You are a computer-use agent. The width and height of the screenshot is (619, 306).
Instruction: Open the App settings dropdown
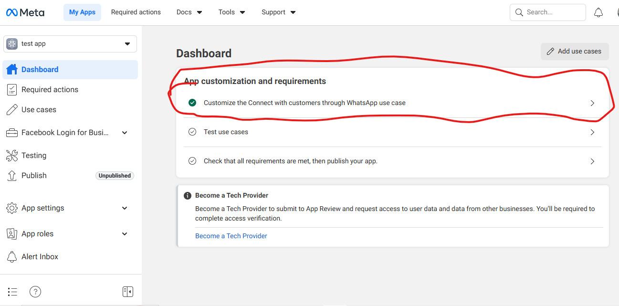124,208
